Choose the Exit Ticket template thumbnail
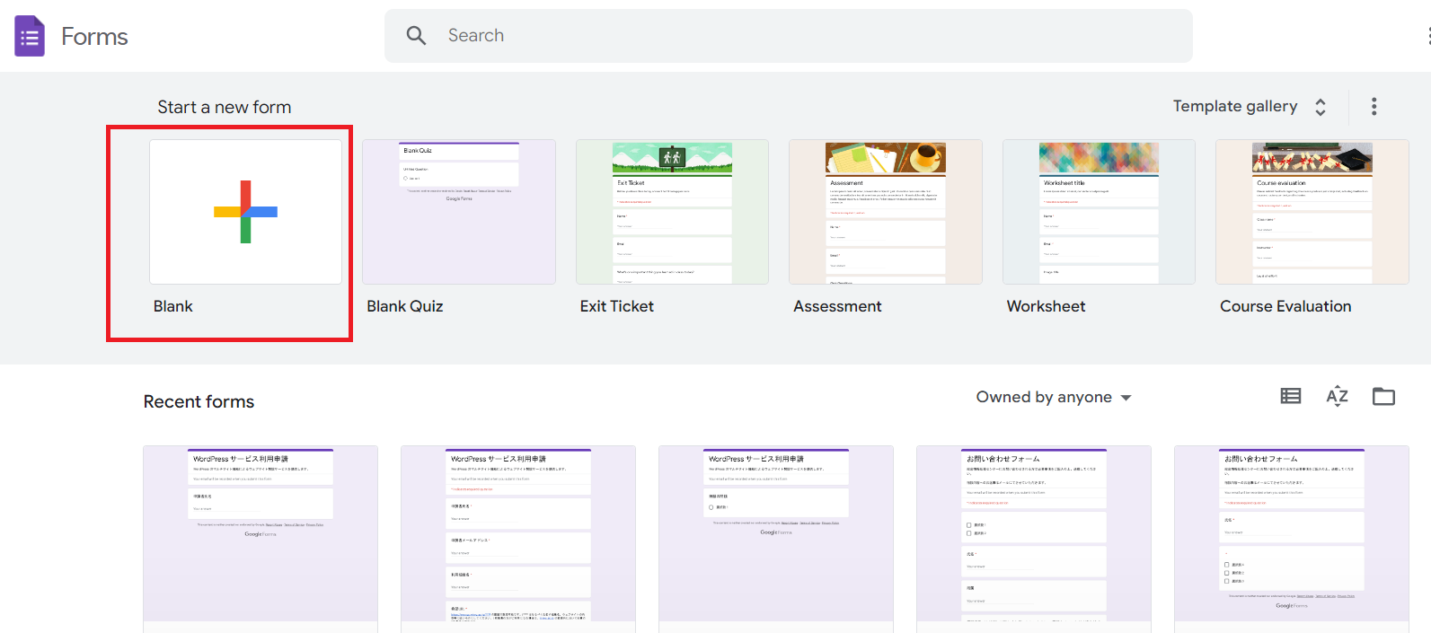The width and height of the screenshot is (1431, 633). [672, 212]
